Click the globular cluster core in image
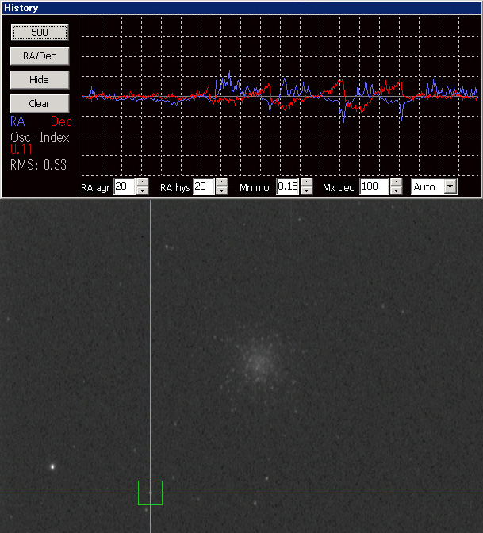The height and width of the screenshot is (533, 483). 259,363
